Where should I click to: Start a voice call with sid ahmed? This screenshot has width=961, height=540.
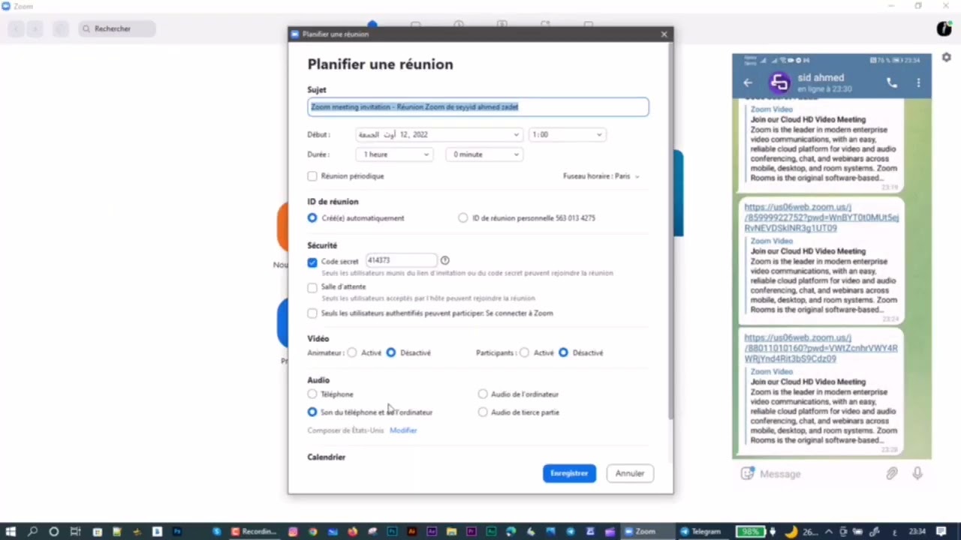click(x=892, y=82)
